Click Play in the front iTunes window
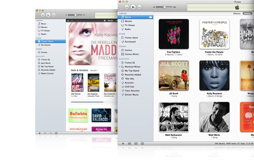This screenshot has width=254, height=160. (133, 7)
